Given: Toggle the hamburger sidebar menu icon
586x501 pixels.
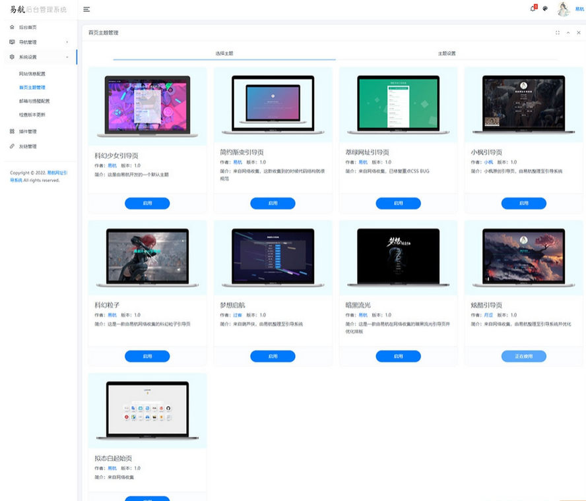Looking at the screenshot, I should [x=86, y=9].
